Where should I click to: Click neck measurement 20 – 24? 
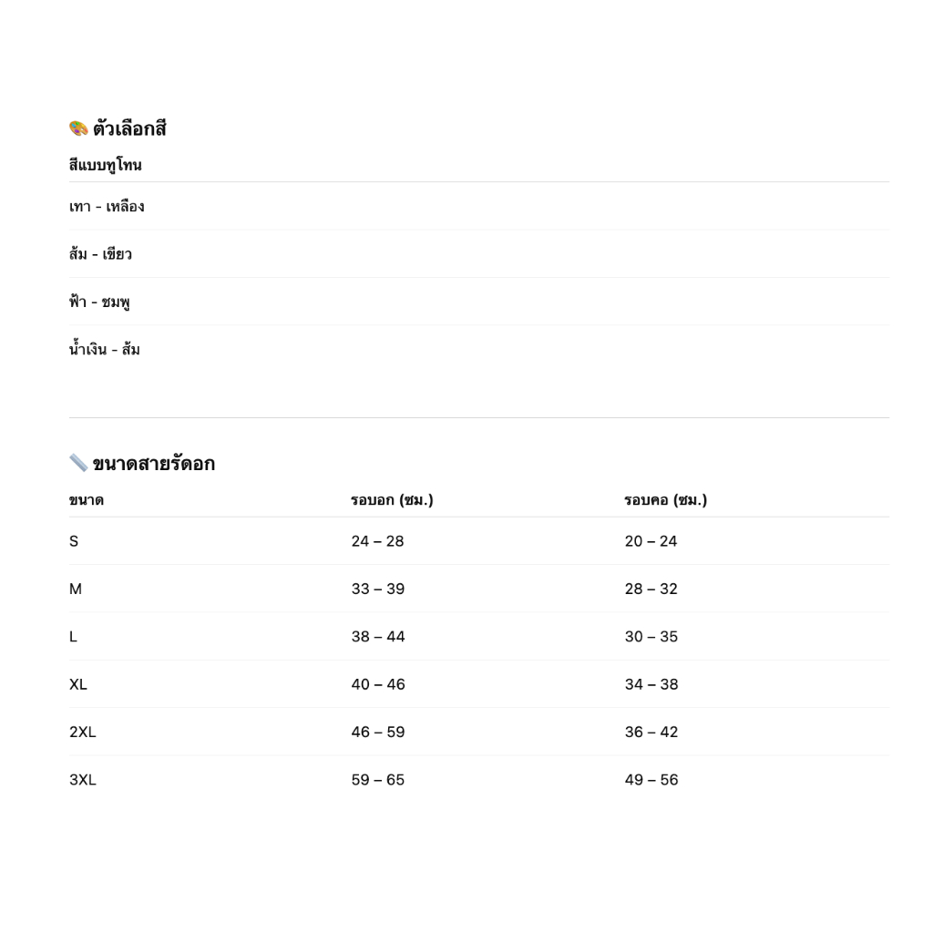651,541
